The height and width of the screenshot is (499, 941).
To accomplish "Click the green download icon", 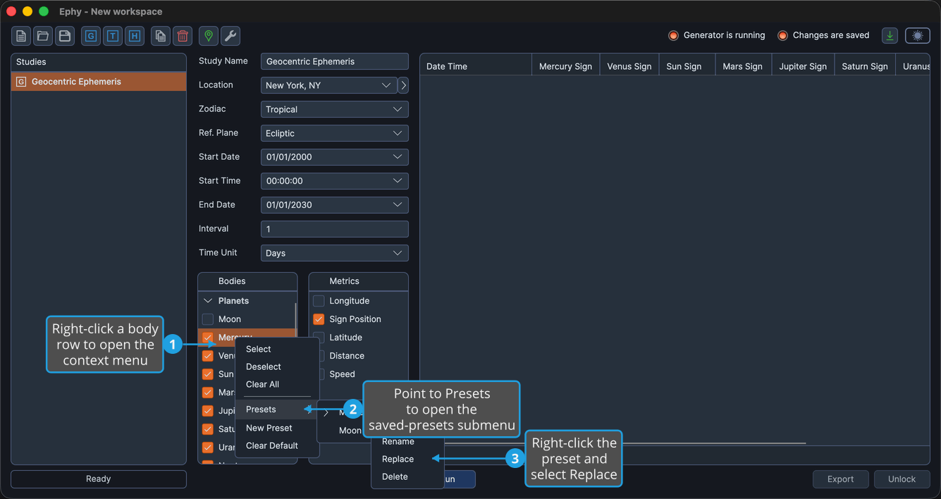I will 890,36.
